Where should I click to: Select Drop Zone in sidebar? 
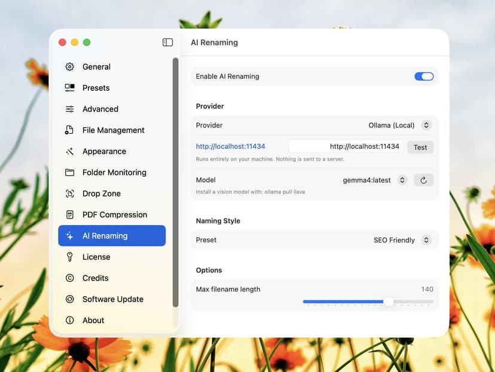point(112,193)
